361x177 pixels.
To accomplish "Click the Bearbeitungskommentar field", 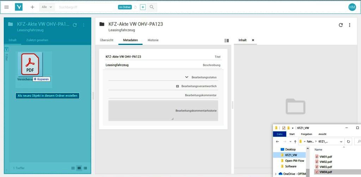I will (x=163, y=95).
